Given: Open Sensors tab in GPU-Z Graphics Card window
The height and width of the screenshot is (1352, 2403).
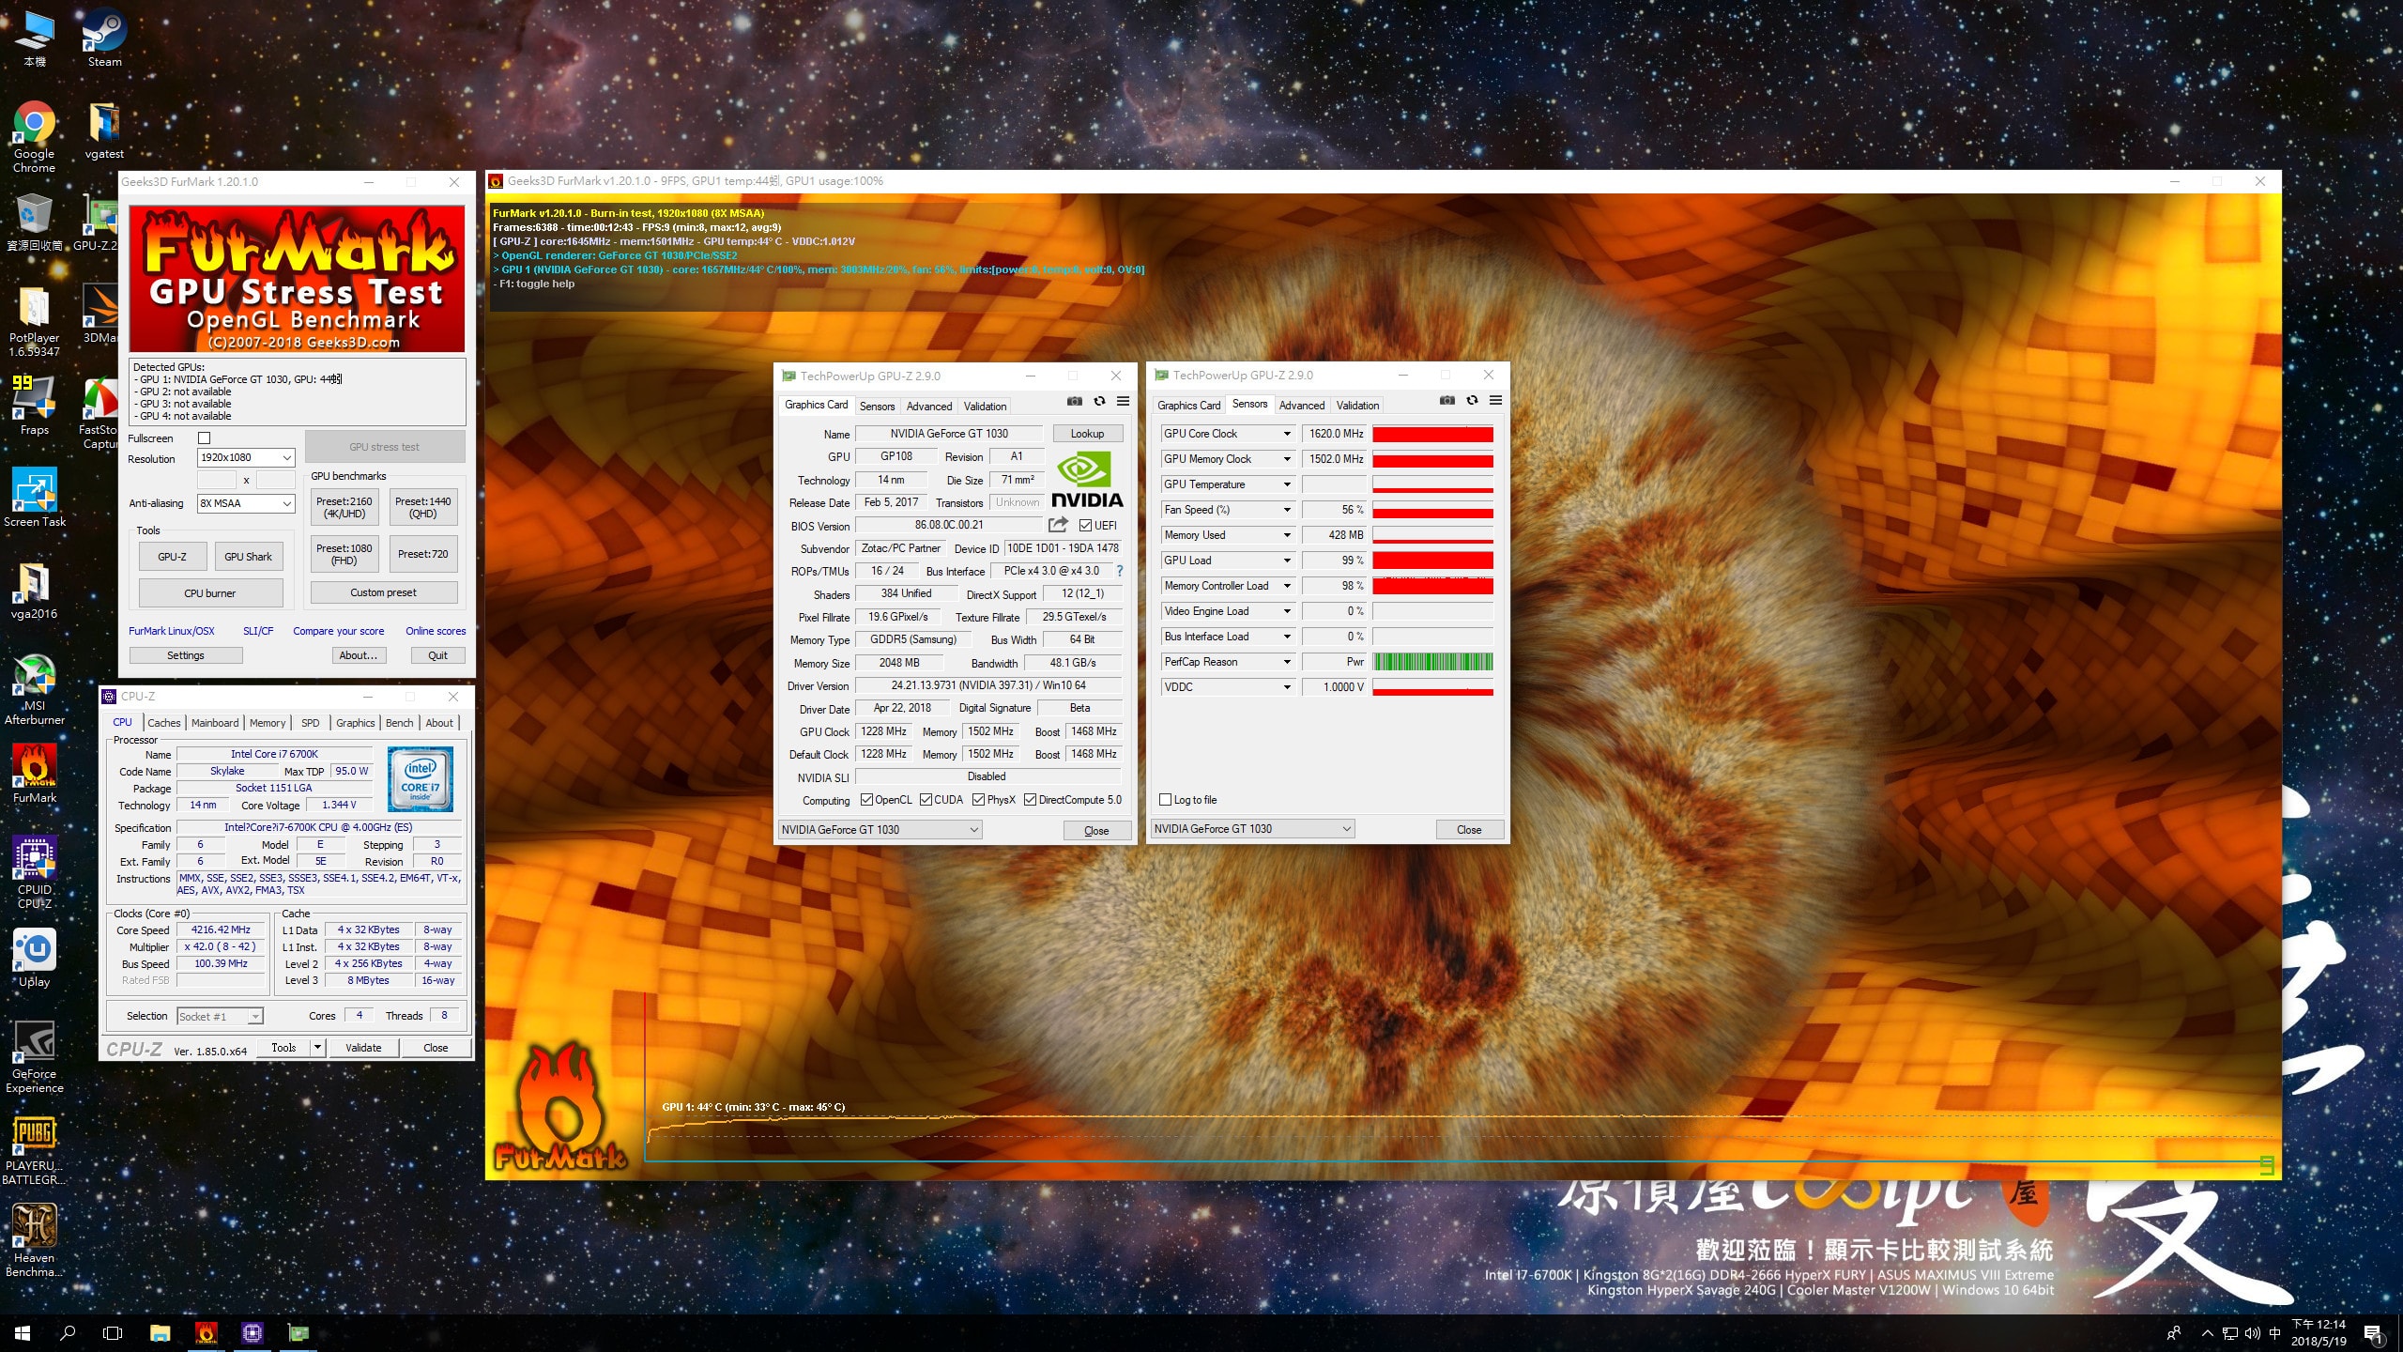Looking at the screenshot, I should [x=877, y=407].
